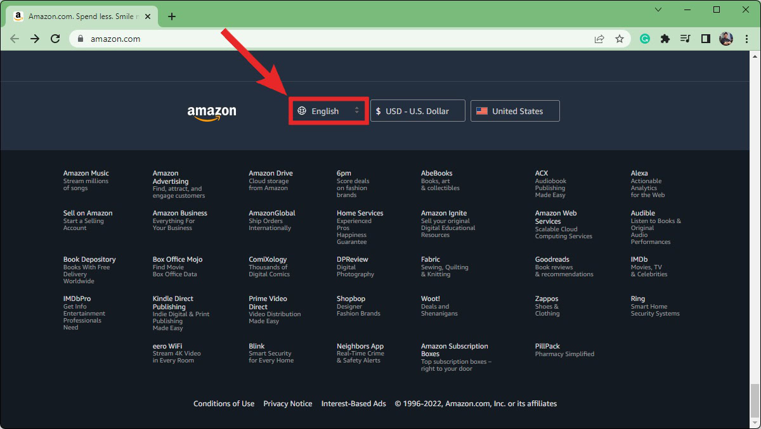
Task: Open the Amazon Drive link
Action: (271, 173)
